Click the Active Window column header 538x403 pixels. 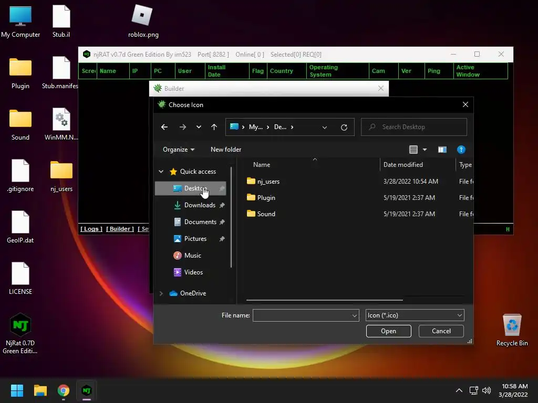click(480, 71)
